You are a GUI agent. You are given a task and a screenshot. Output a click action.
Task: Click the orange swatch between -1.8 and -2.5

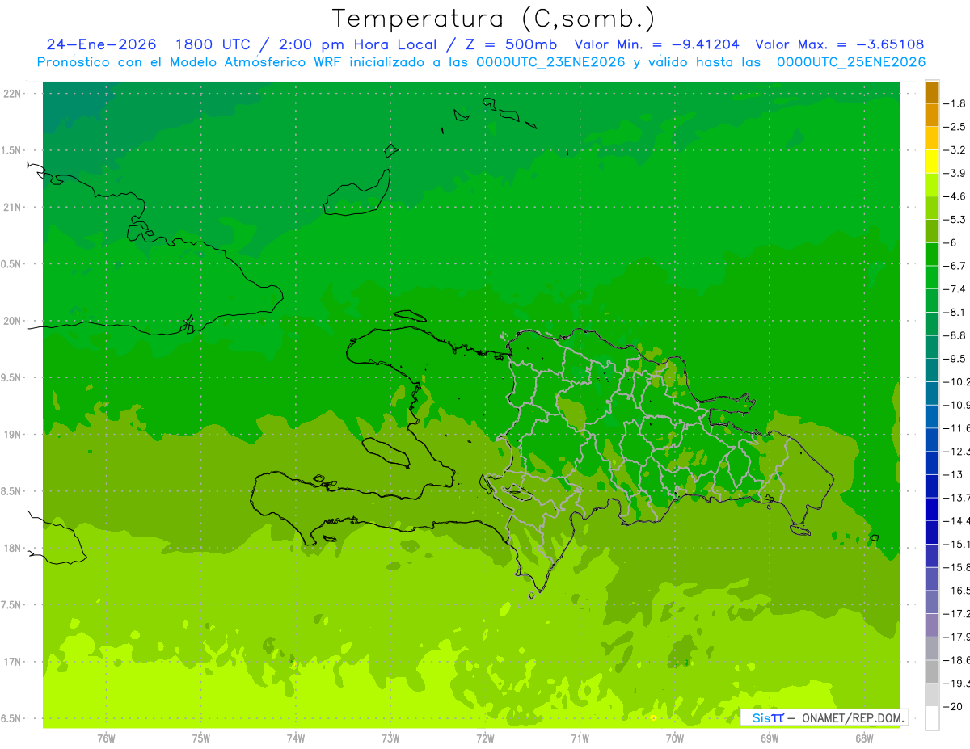[x=932, y=115]
